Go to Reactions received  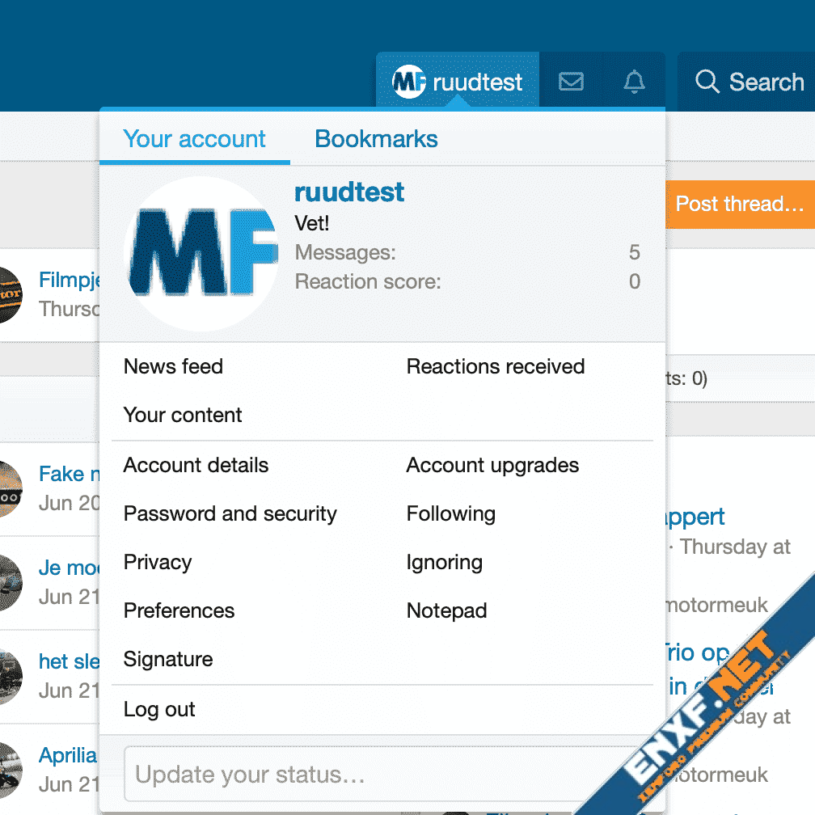[495, 366]
